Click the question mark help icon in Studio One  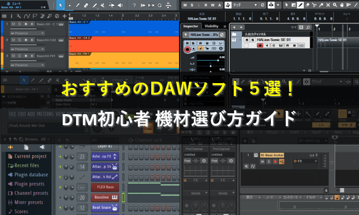pos(134,5)
